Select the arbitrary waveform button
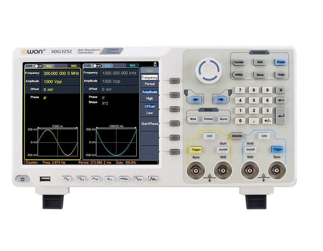Image resolution: width=323 pixels, height=251 pixels. [x=138, y=179]
